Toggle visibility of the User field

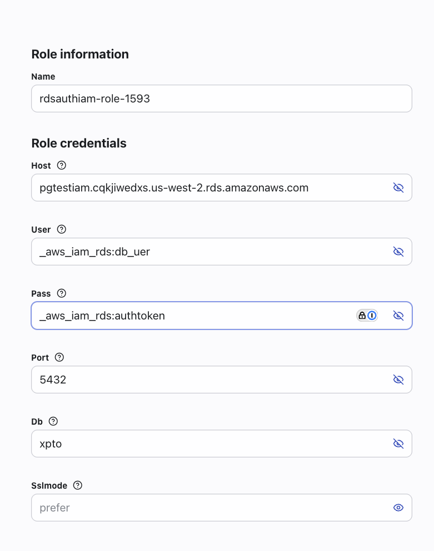398,252
